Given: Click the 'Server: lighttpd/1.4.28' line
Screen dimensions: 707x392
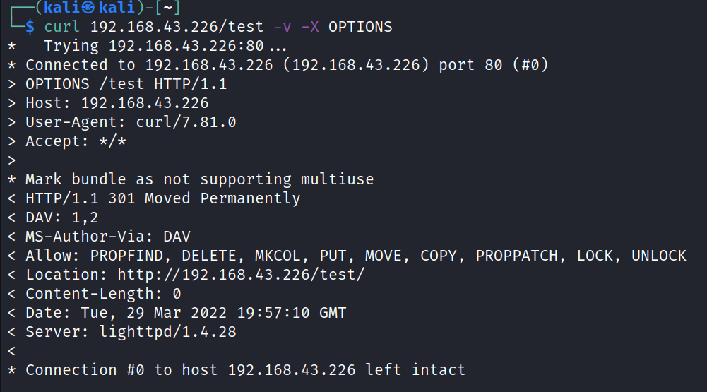Looking at the screenshot, I should coord(131,332).
